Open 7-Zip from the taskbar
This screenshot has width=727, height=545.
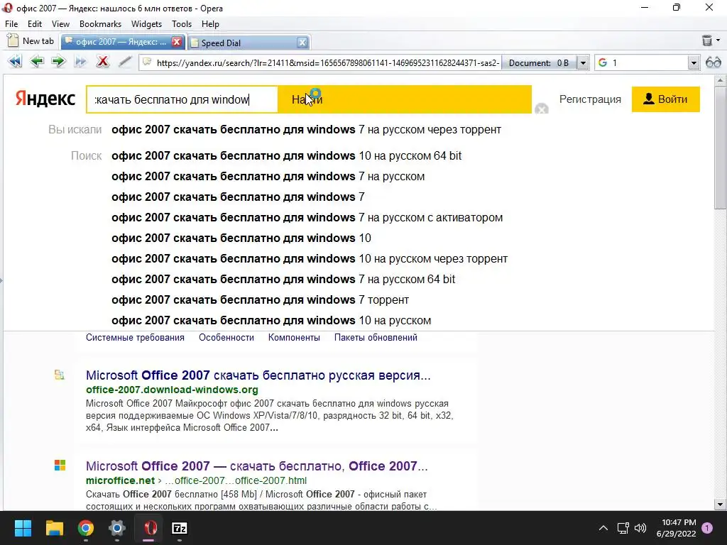[180, 528]
